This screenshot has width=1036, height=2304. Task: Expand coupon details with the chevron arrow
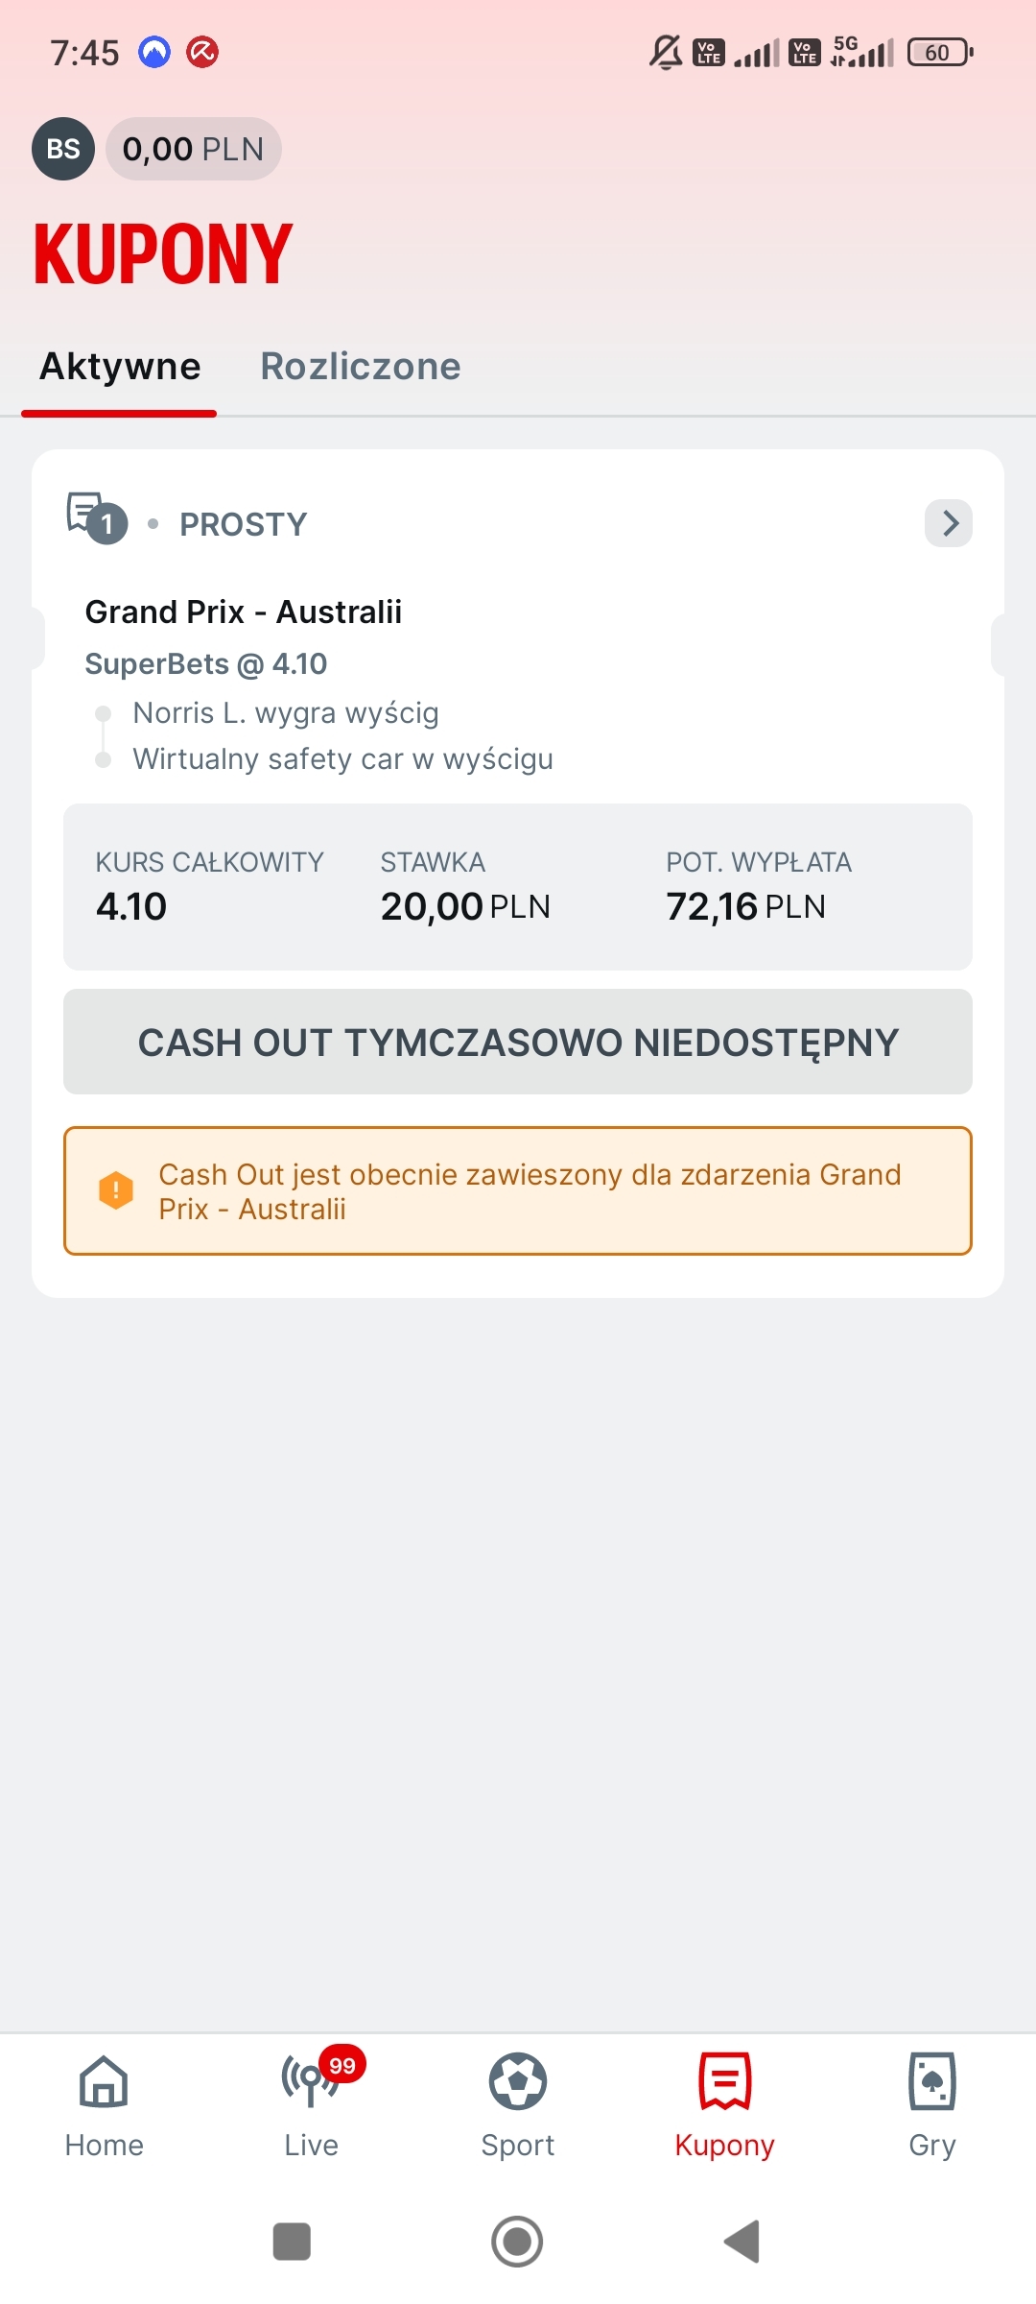click(949, 523)
